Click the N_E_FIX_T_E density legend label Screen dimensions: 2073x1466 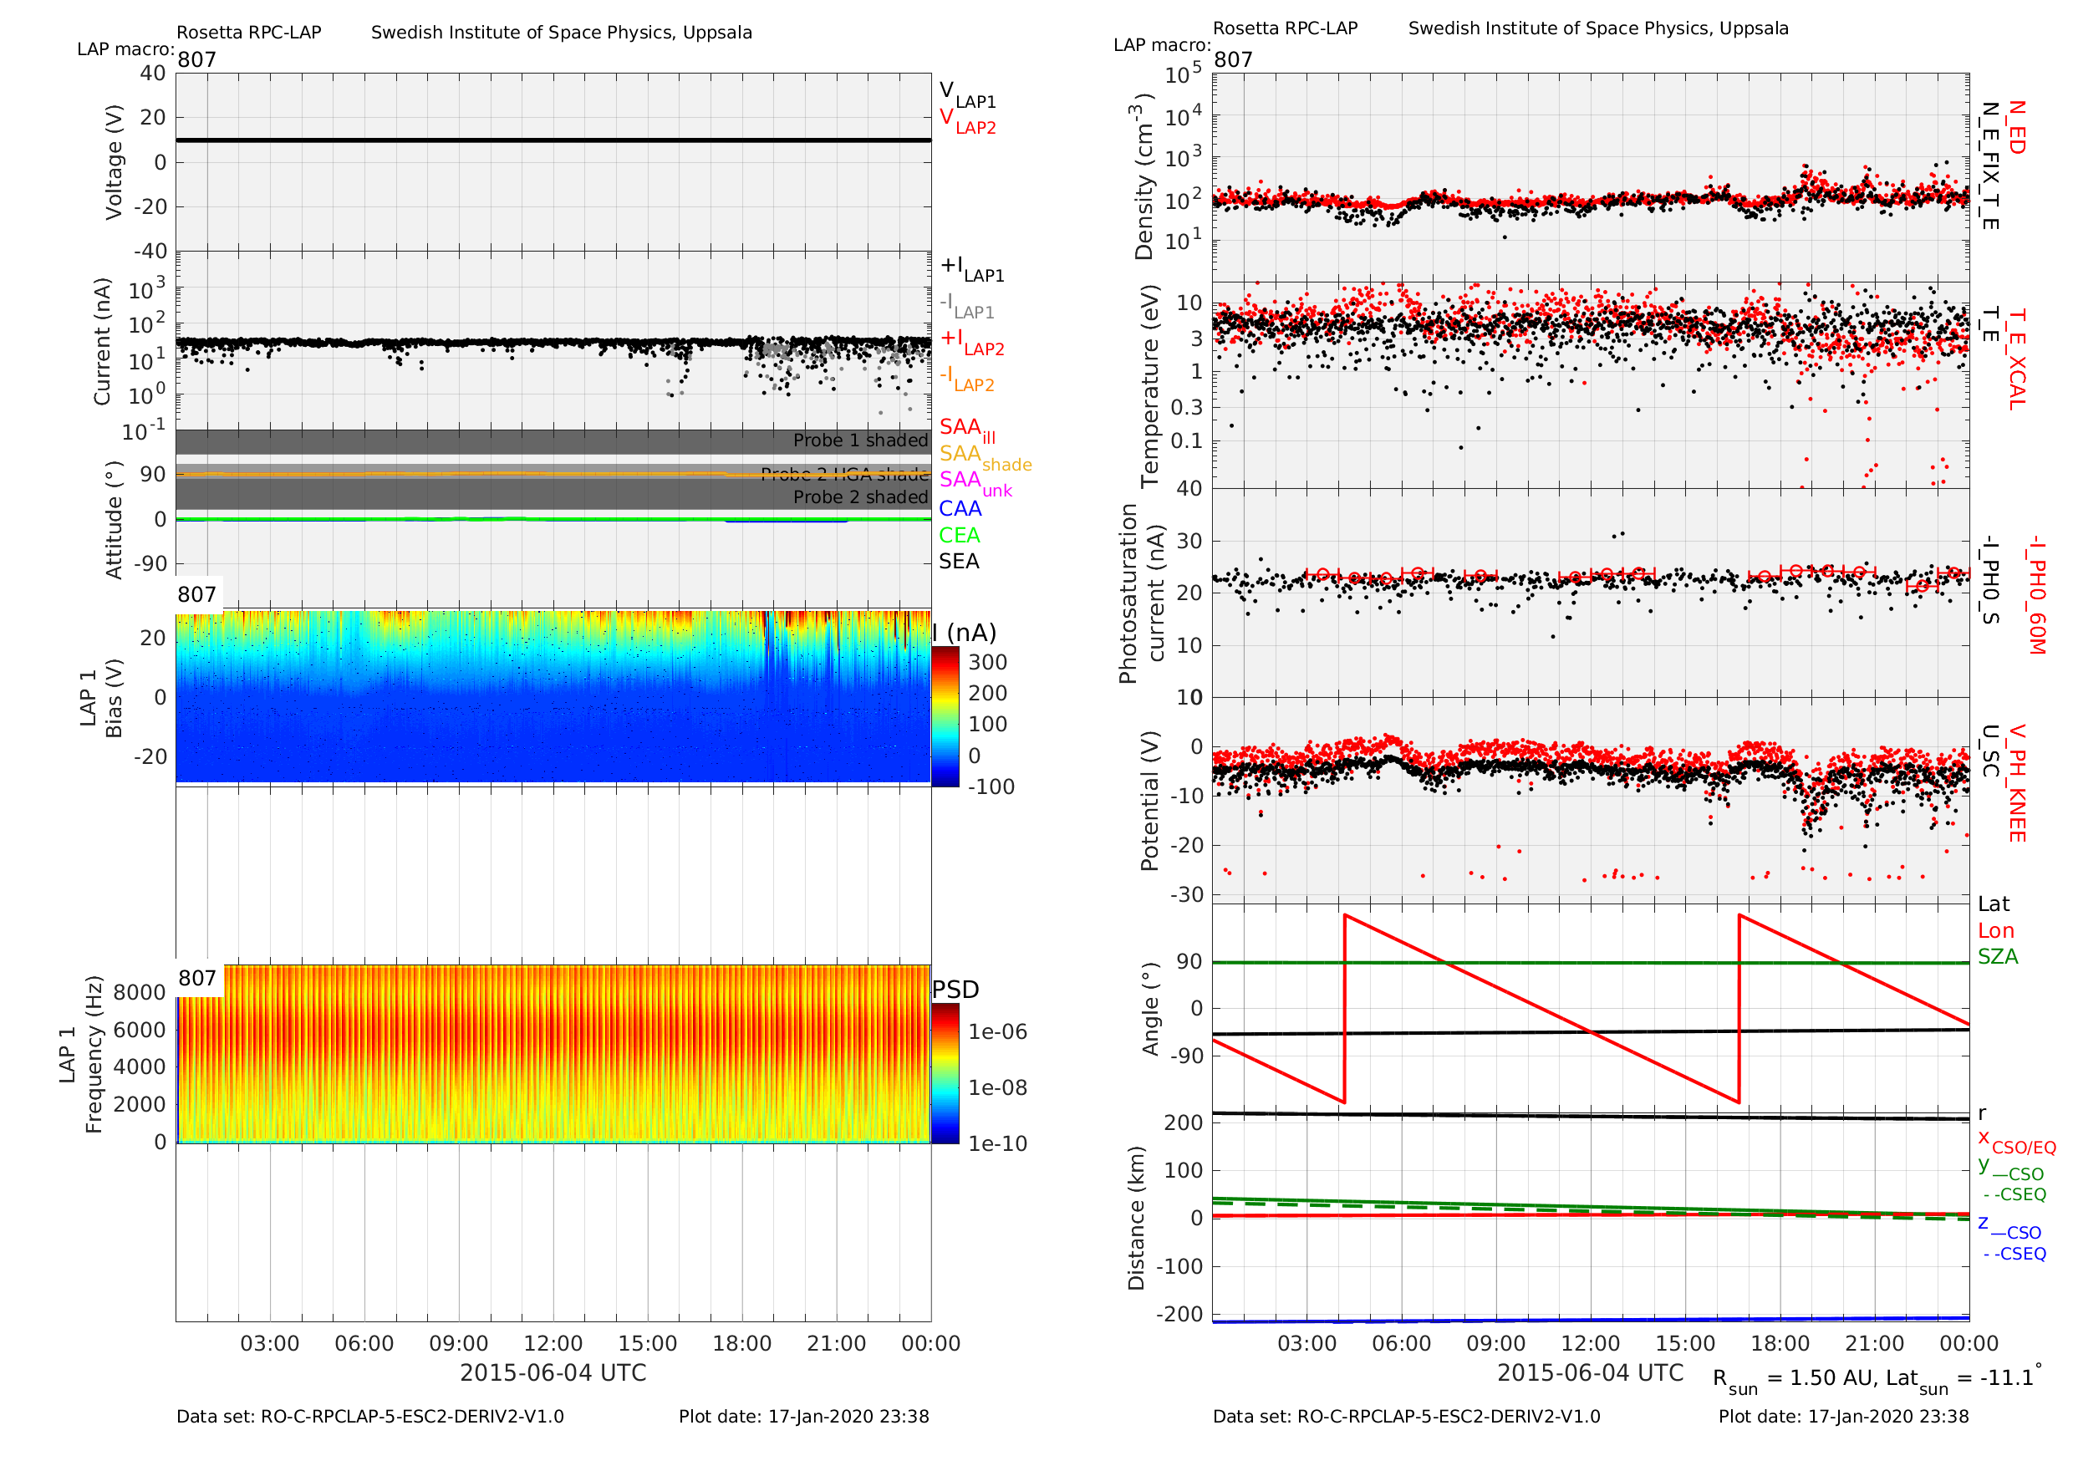[x=1990, y=165]
